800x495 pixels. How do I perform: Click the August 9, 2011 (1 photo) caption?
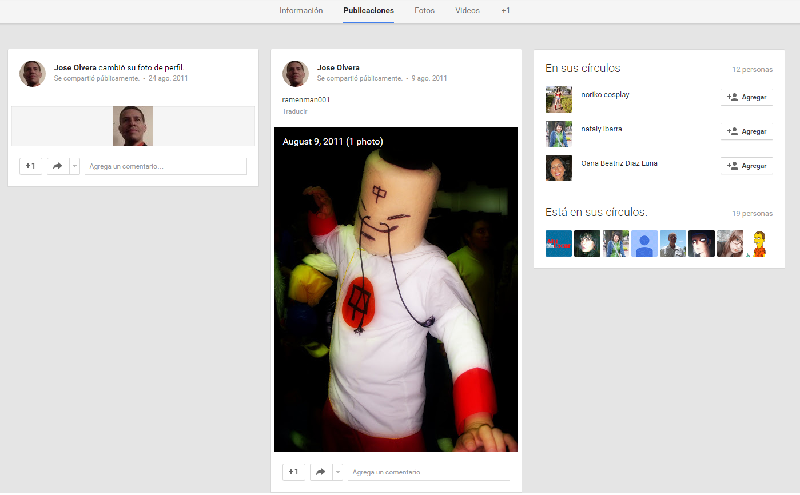[333, 142]
